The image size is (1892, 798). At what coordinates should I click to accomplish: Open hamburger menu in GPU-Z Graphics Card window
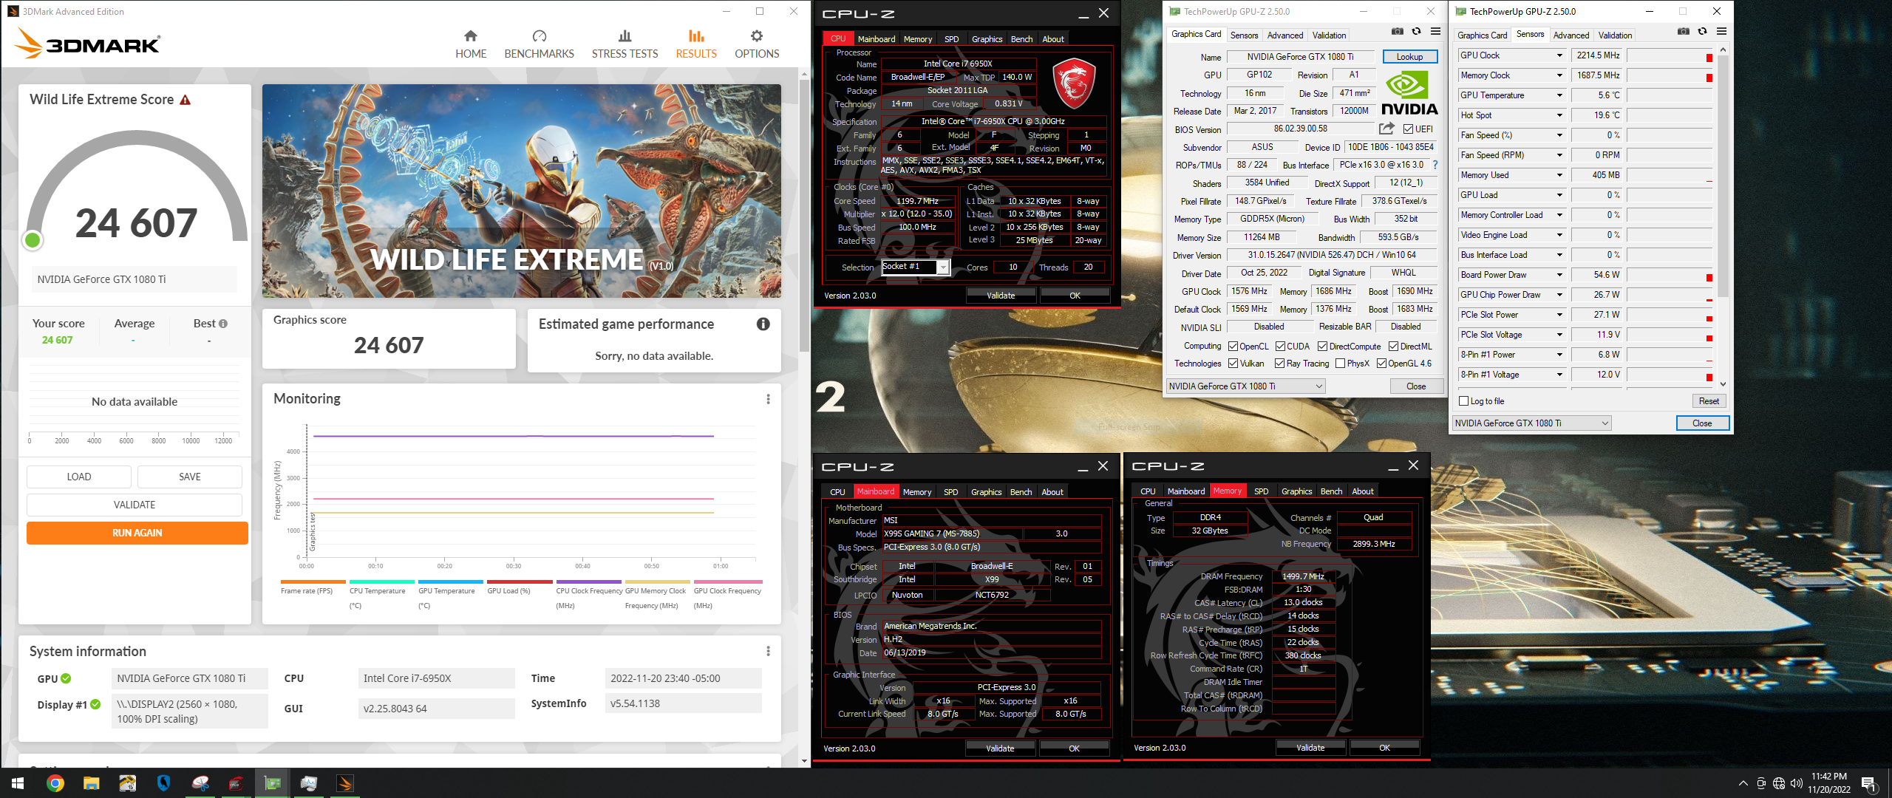point(1435,31)
